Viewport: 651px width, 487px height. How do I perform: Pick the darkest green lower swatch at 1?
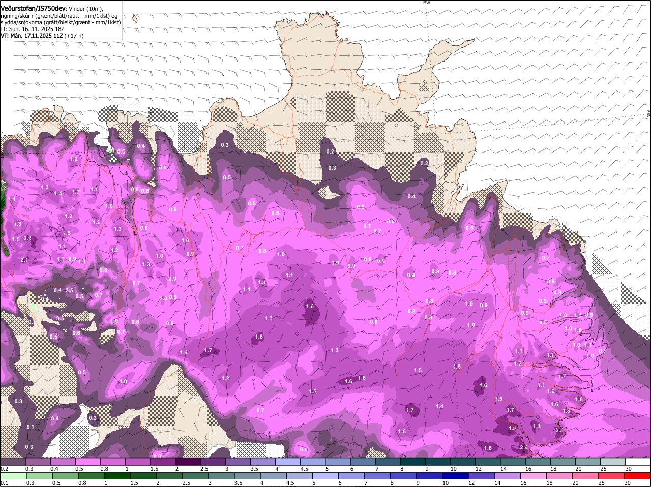117,476
